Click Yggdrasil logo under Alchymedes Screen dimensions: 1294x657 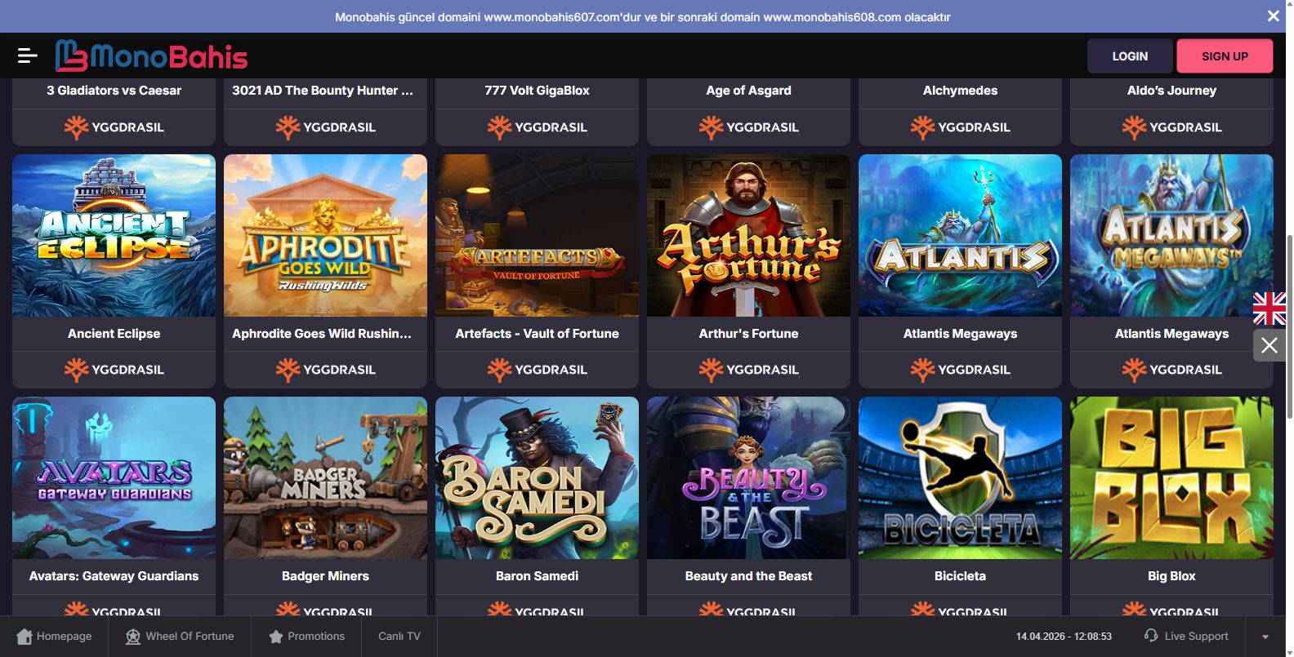[x=961, y=127]
